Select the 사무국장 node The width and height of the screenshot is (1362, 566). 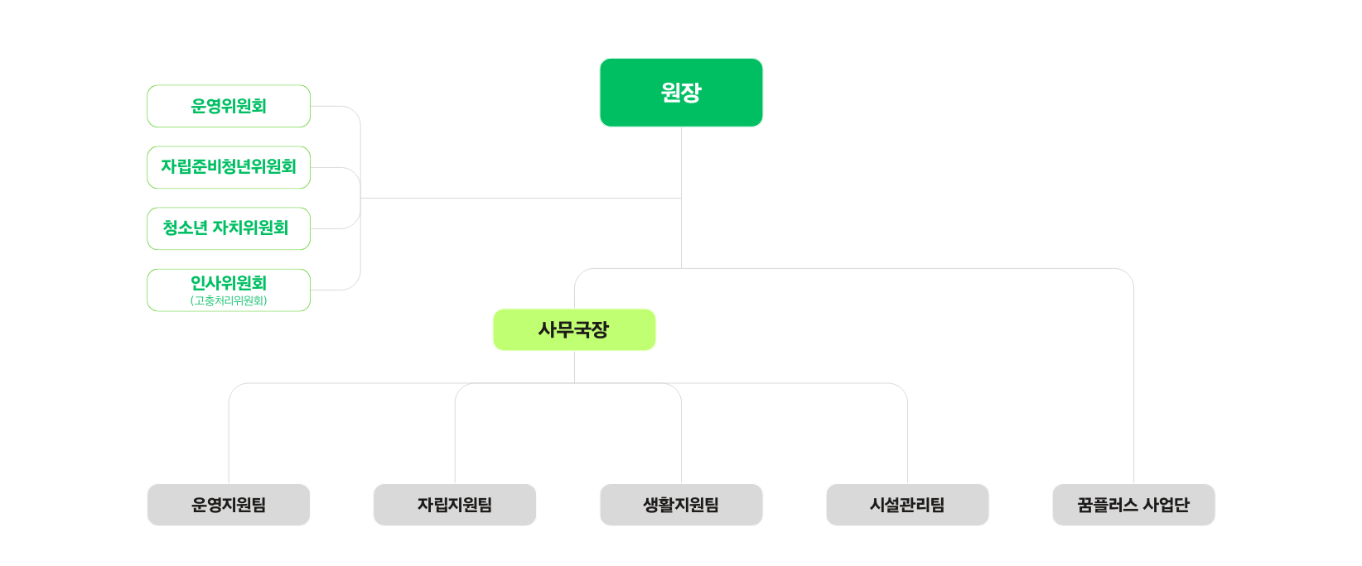coord(574,330)
